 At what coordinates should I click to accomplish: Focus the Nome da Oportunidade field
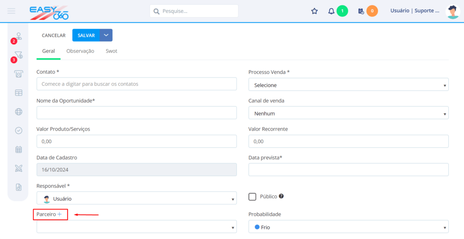[137, 112]
